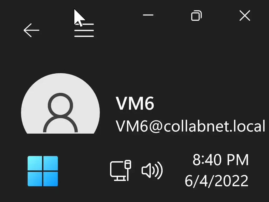Image resolution: width=269 pixels, height=202 pixels.
Task: Close the window with the X button
Action: point(245,16)
